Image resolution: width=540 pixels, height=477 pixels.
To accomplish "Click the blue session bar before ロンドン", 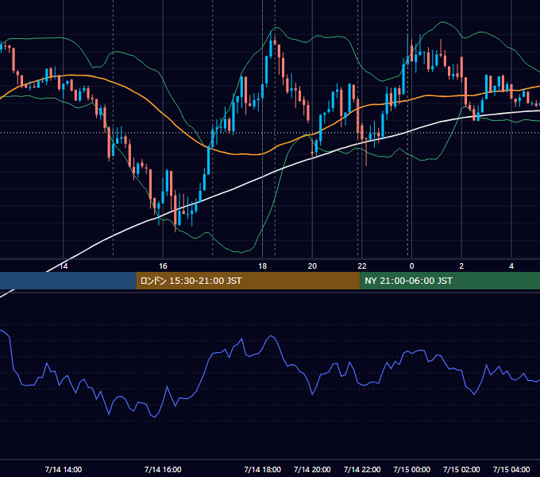I will pyautogui.click(x=68, y=281).
